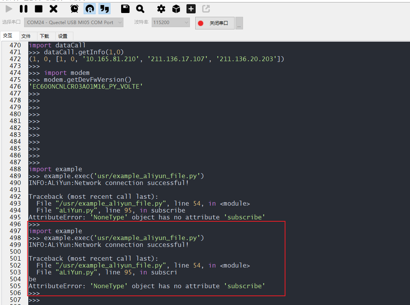The image size is (410, 305).
Task: Click the 3D cube package icon
Action: coord(176,9)
